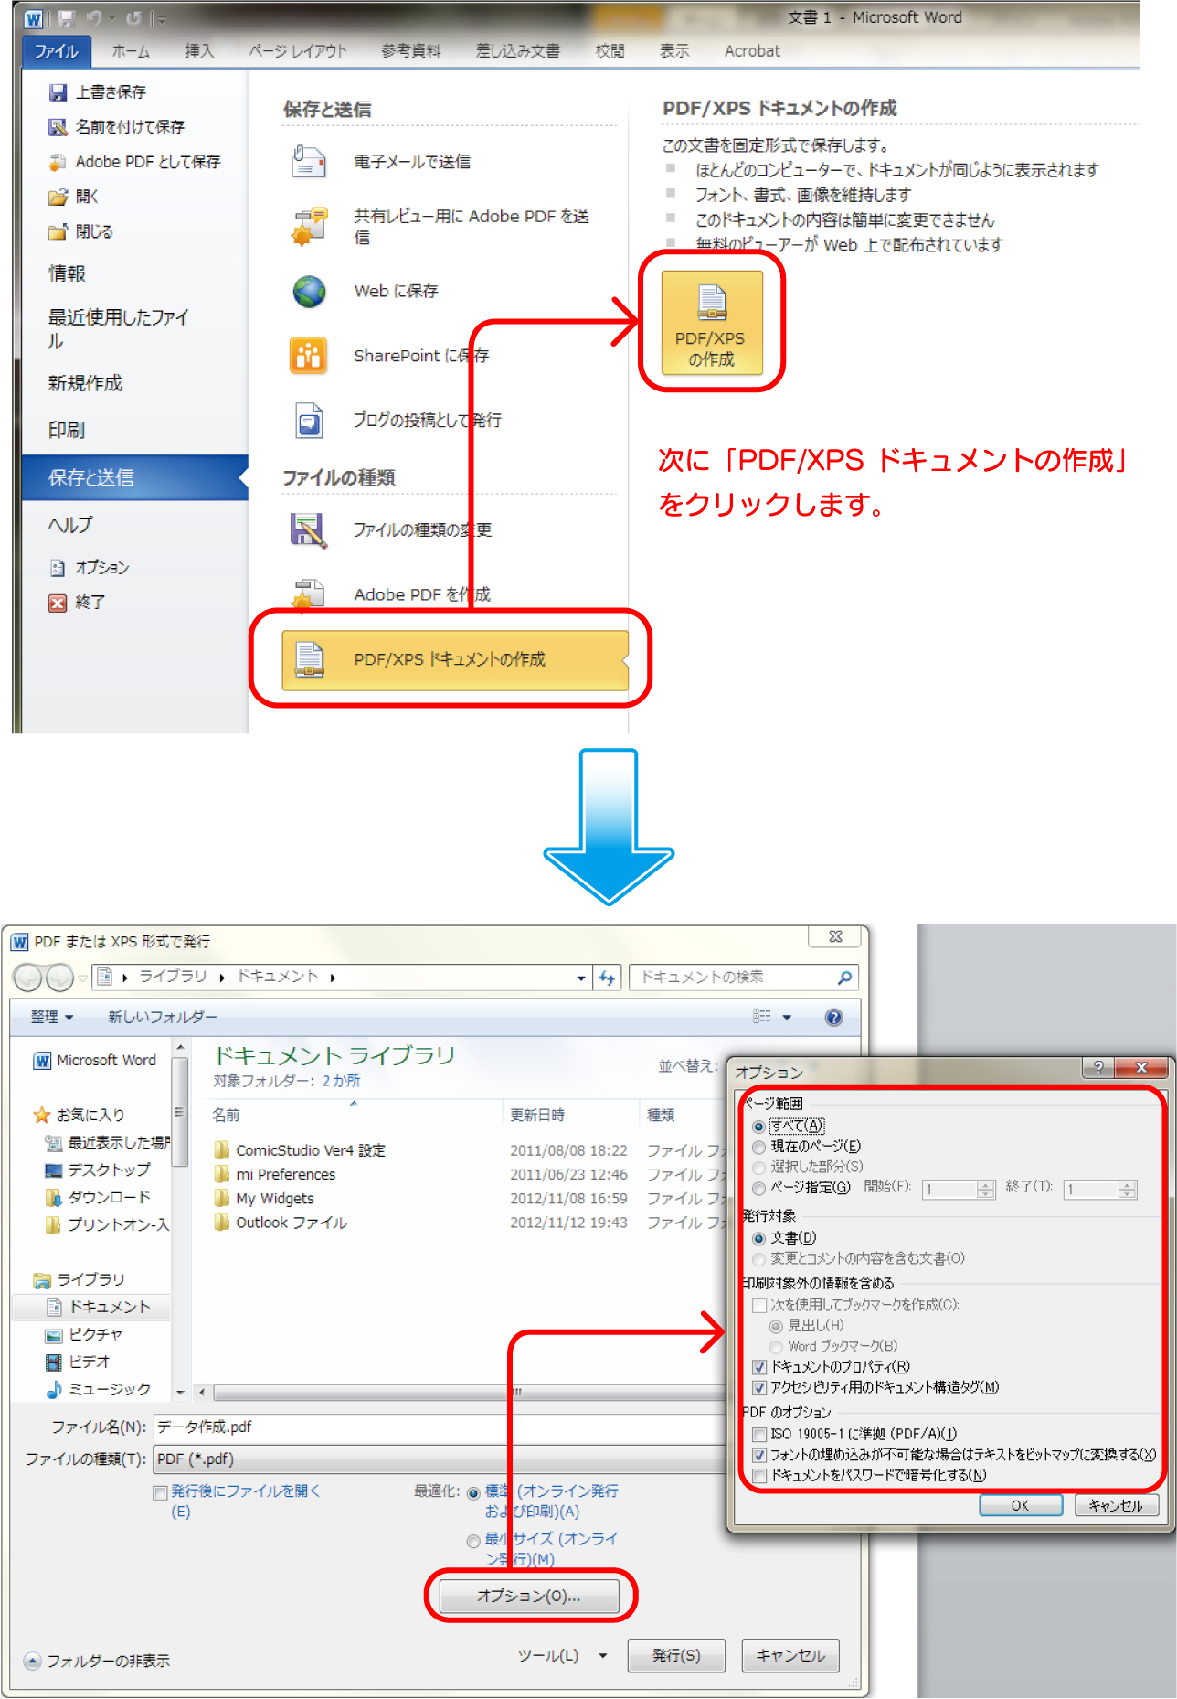Viewport: 1177px width, 1699px height.
Task: Select 最小サイズ optimization radio button
Action: (473, 1542)
